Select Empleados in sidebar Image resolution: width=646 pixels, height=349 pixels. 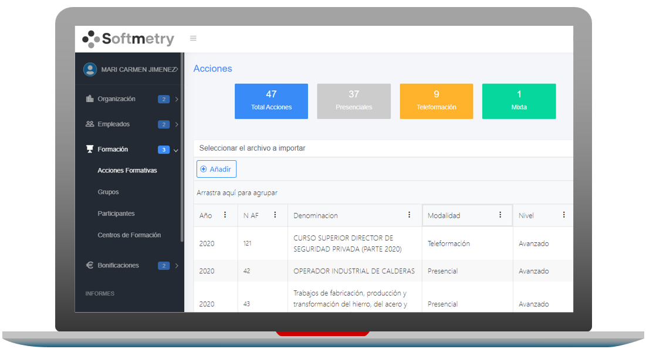coord(114,124)
